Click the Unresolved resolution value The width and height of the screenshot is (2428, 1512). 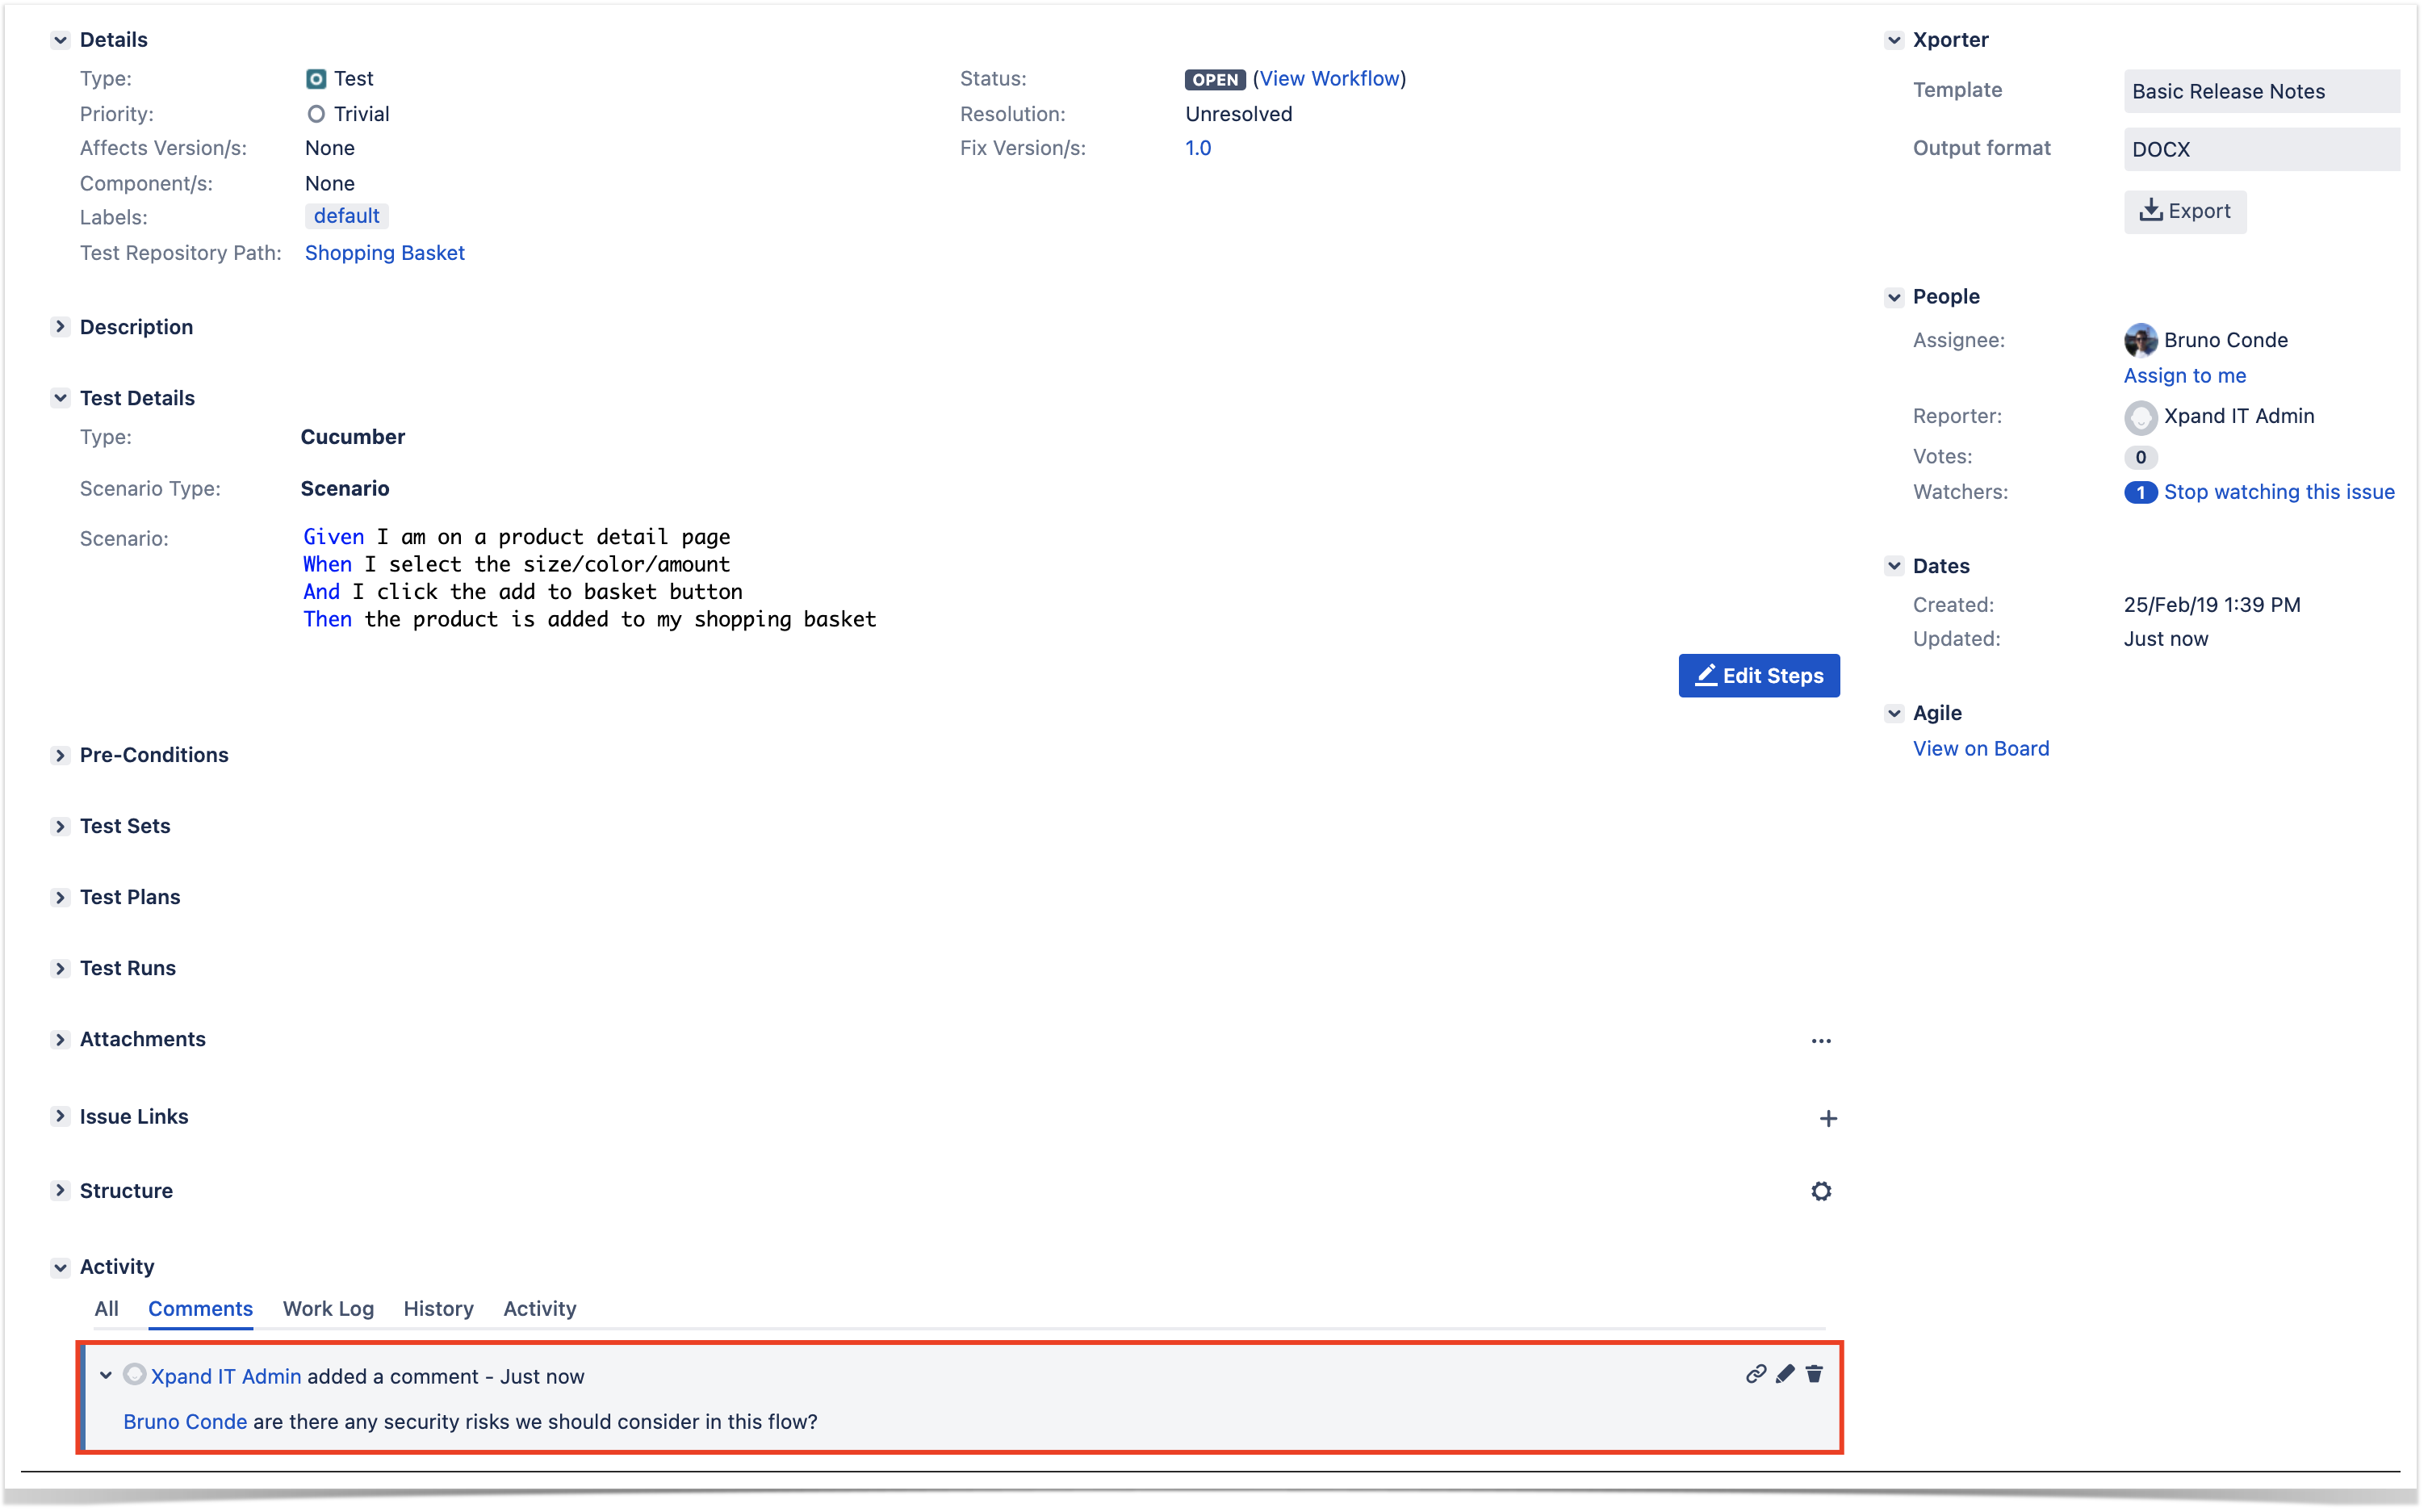[x=1237, y=114]
